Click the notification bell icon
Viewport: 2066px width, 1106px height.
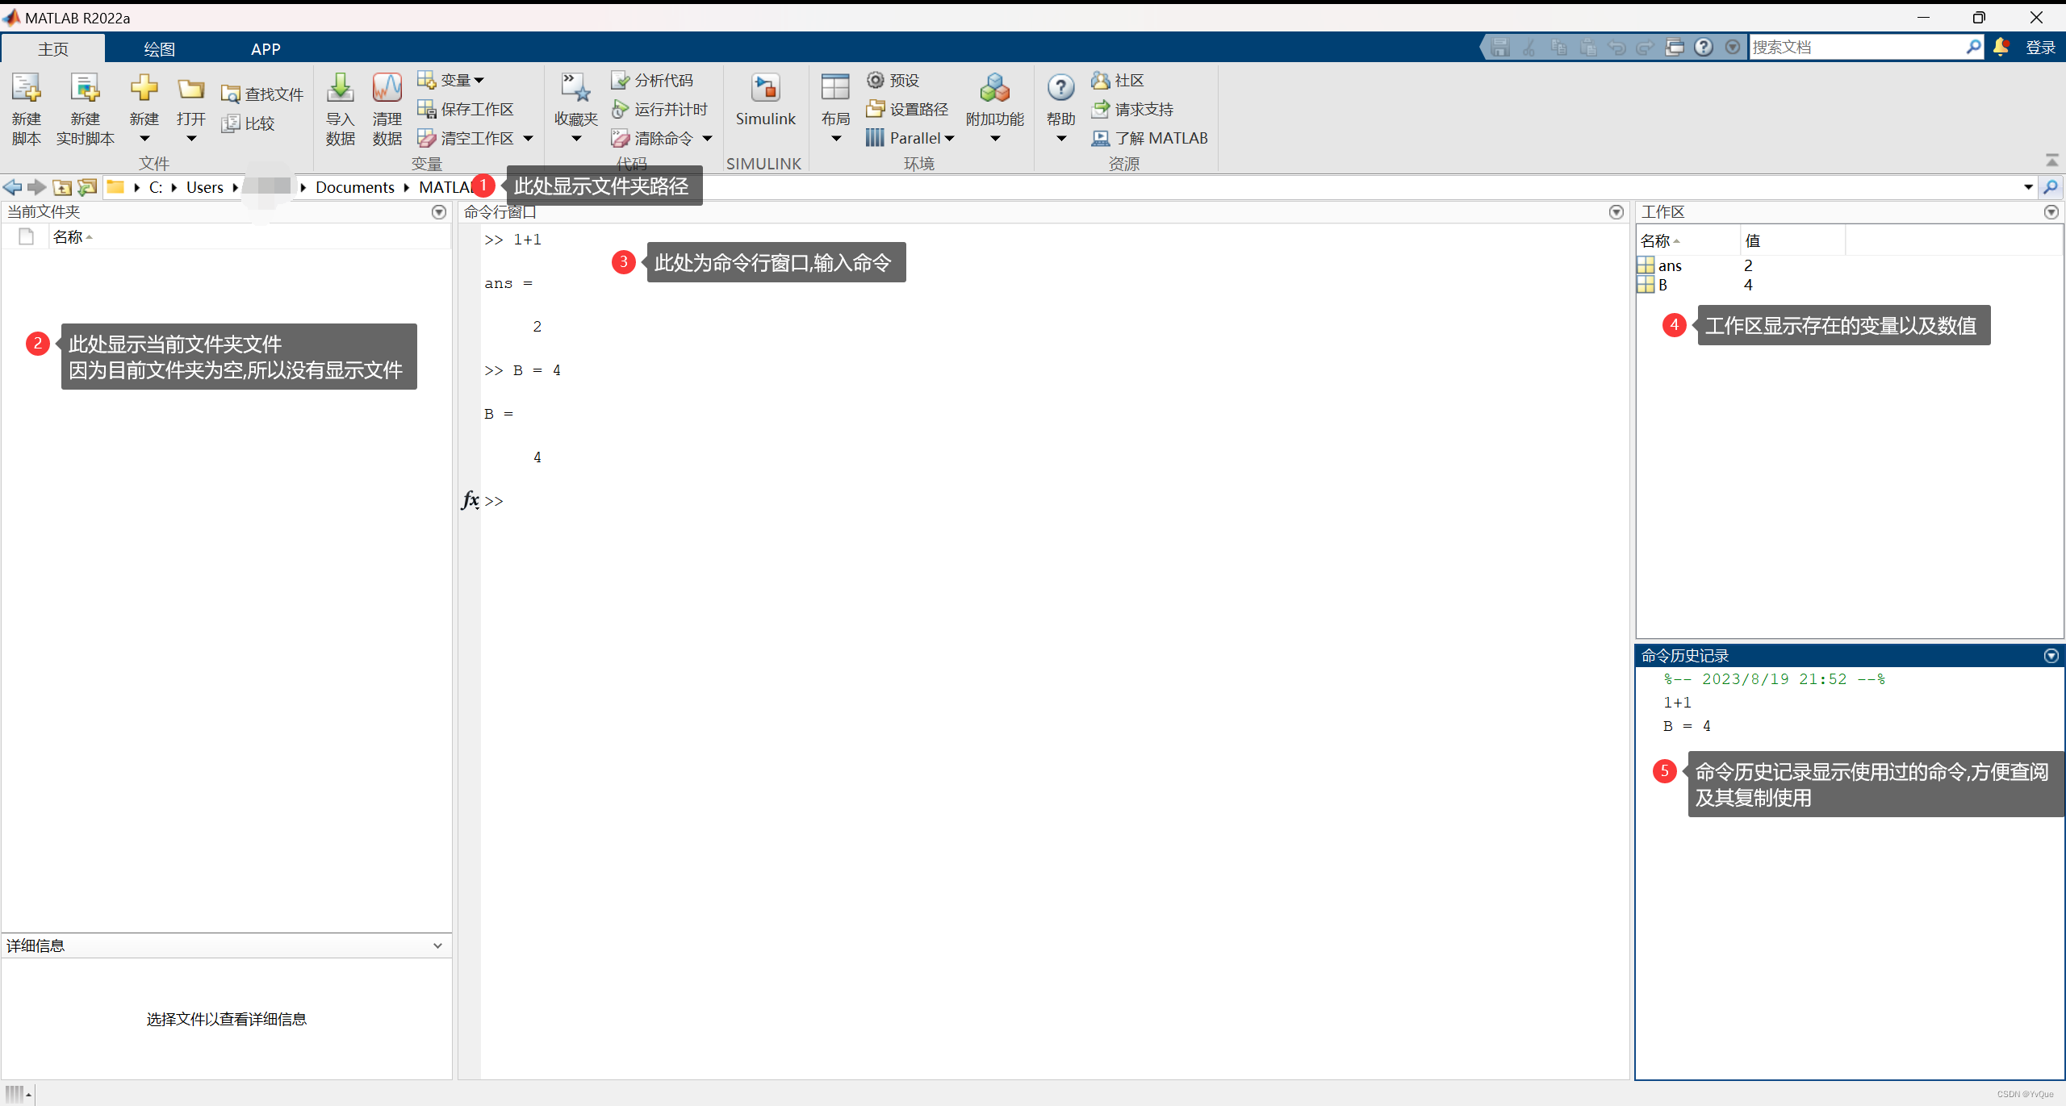pyautogui.click(x=2001, y=47)
